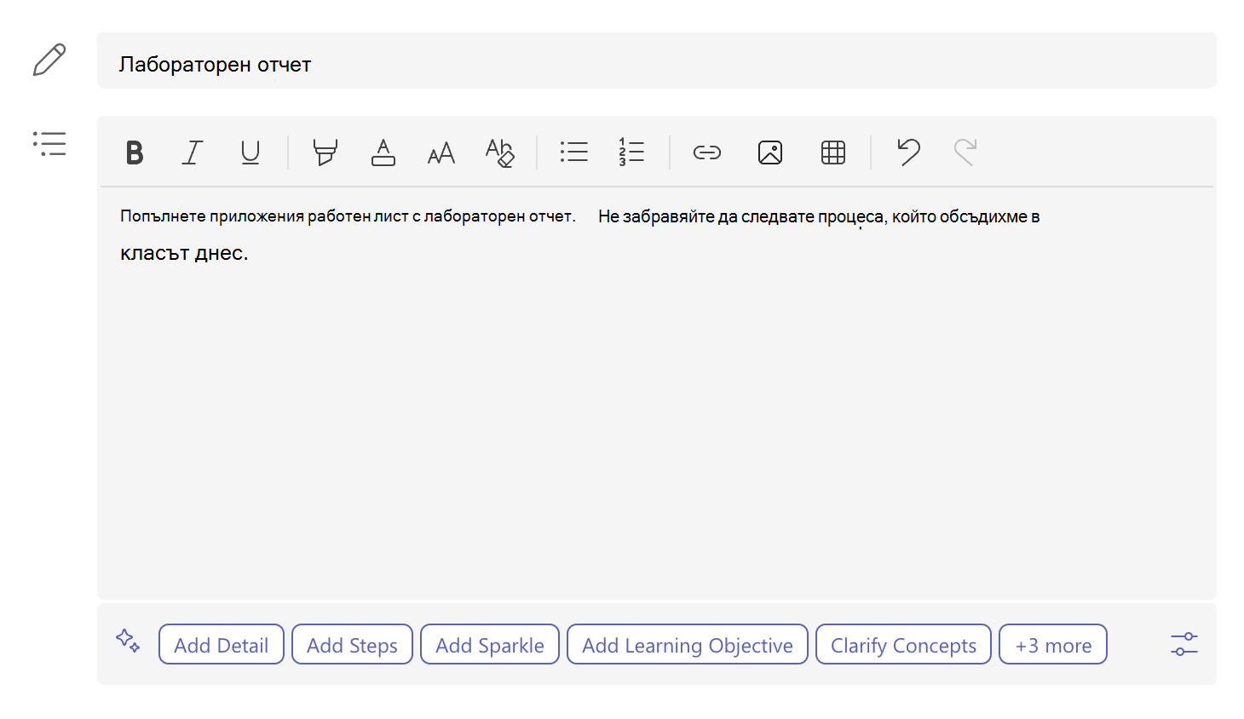This screenshot has width=1244, height=719.
Task: Insert an image into instructions
Action: 770,152
